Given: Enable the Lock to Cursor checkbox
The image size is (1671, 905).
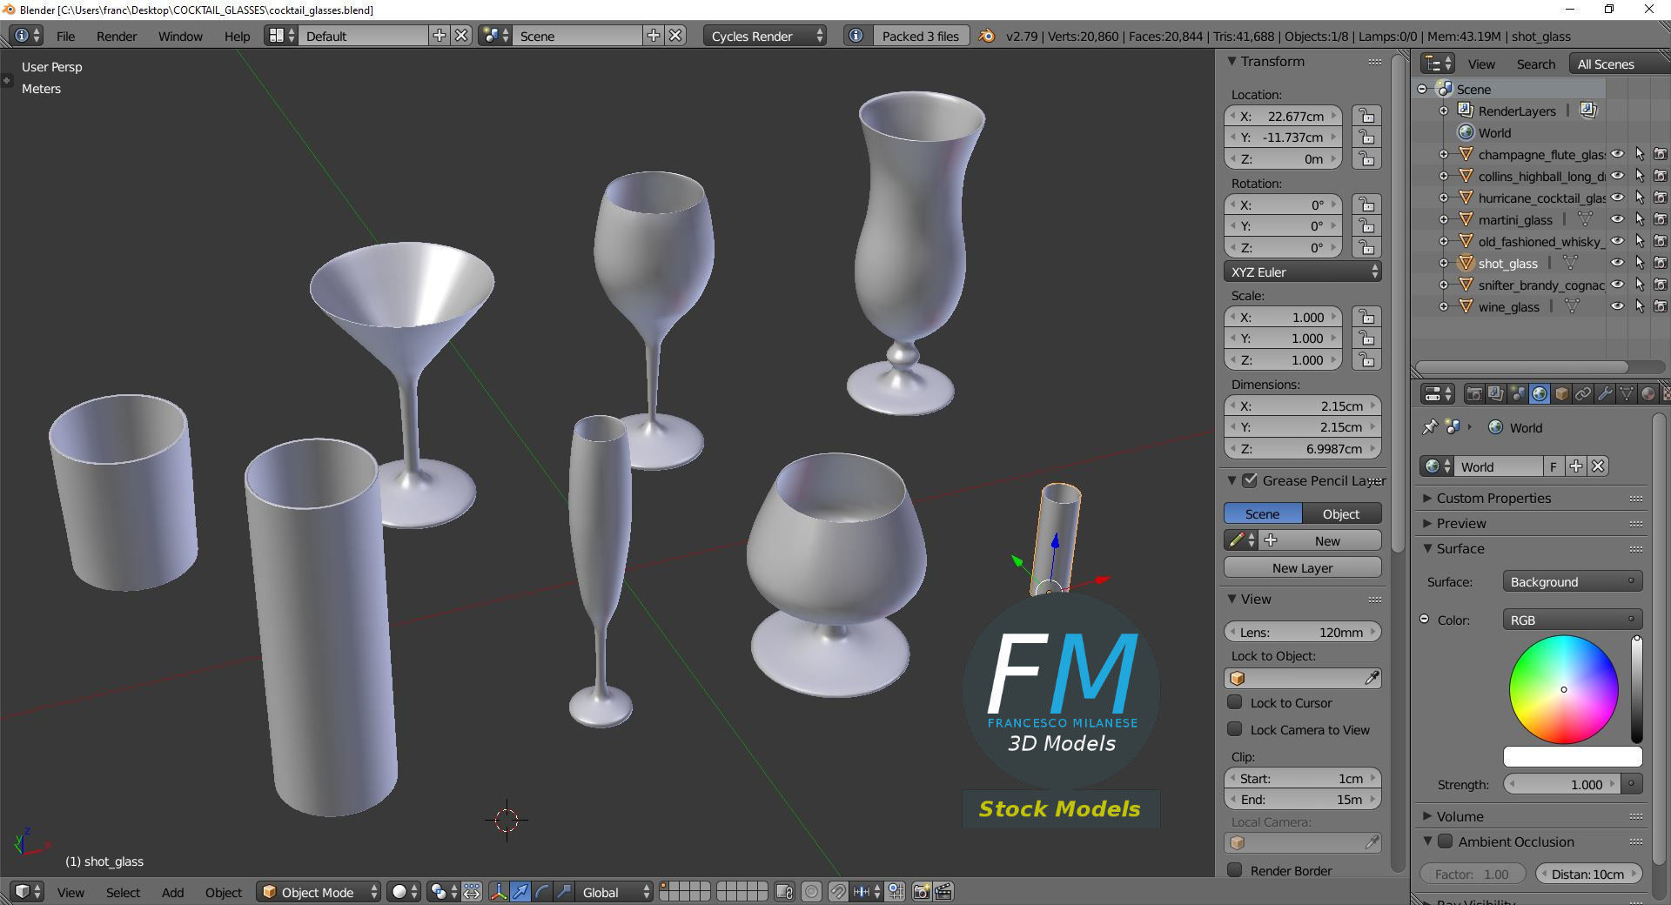Looking at the screenshot, I should coord(1235,702).
